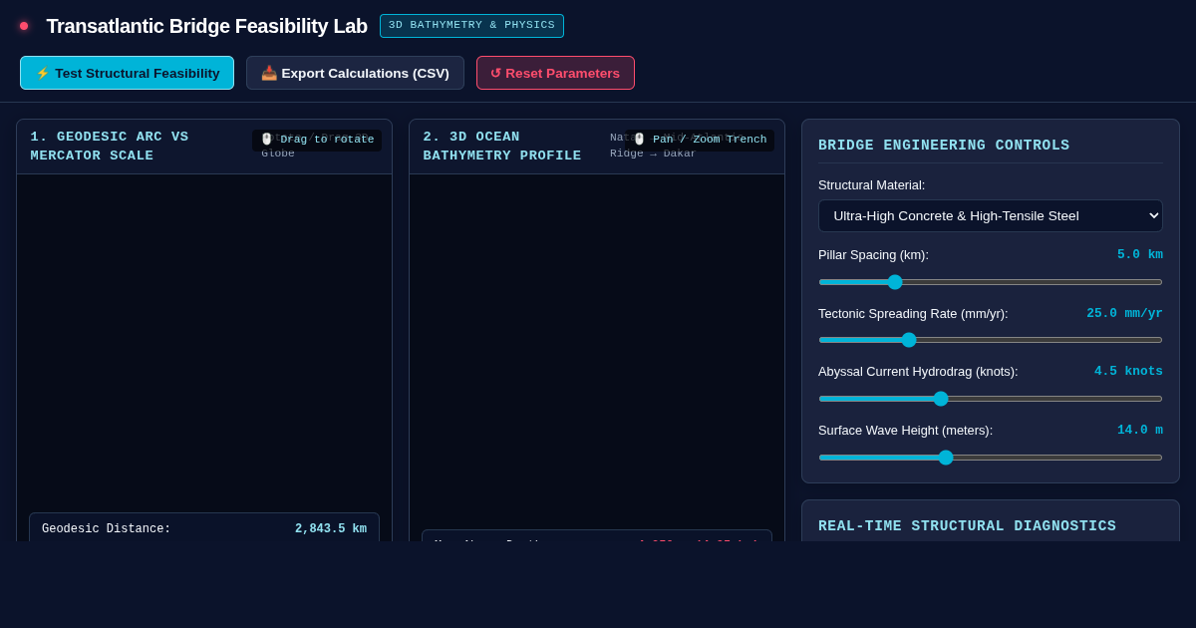Click the Structural Material label

point(872,184)
